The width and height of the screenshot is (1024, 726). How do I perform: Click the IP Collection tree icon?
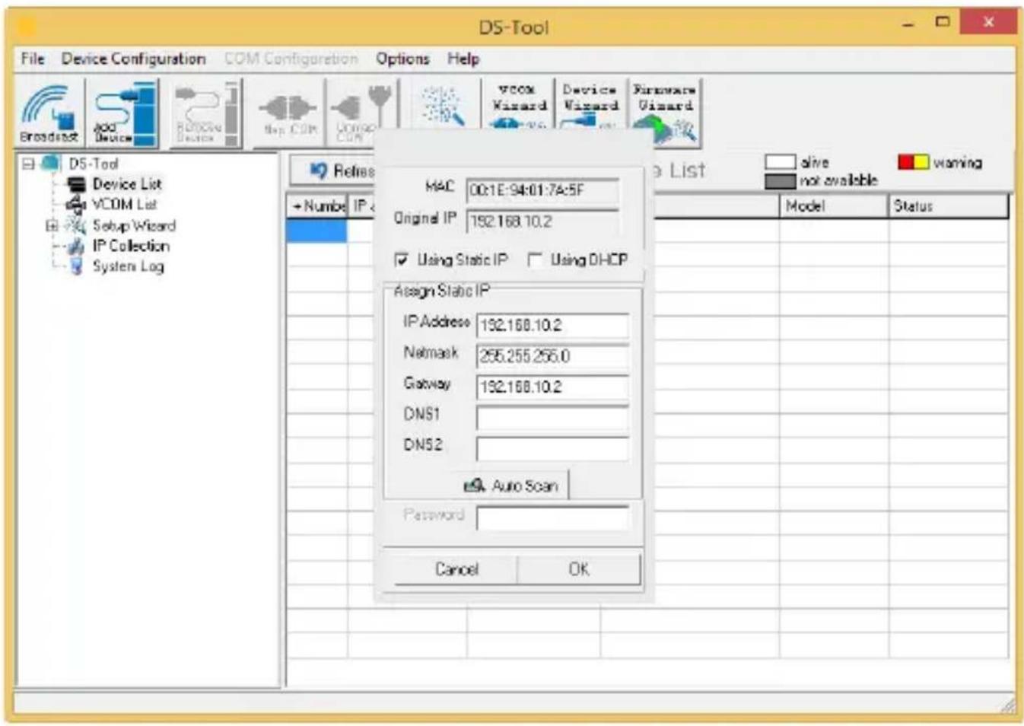[x=76, y=246]
